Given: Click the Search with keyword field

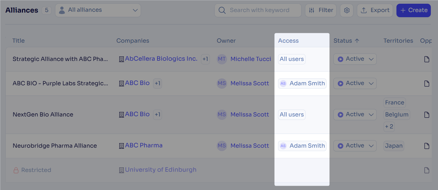Looking at the screenshot, I should pos(258,10).
